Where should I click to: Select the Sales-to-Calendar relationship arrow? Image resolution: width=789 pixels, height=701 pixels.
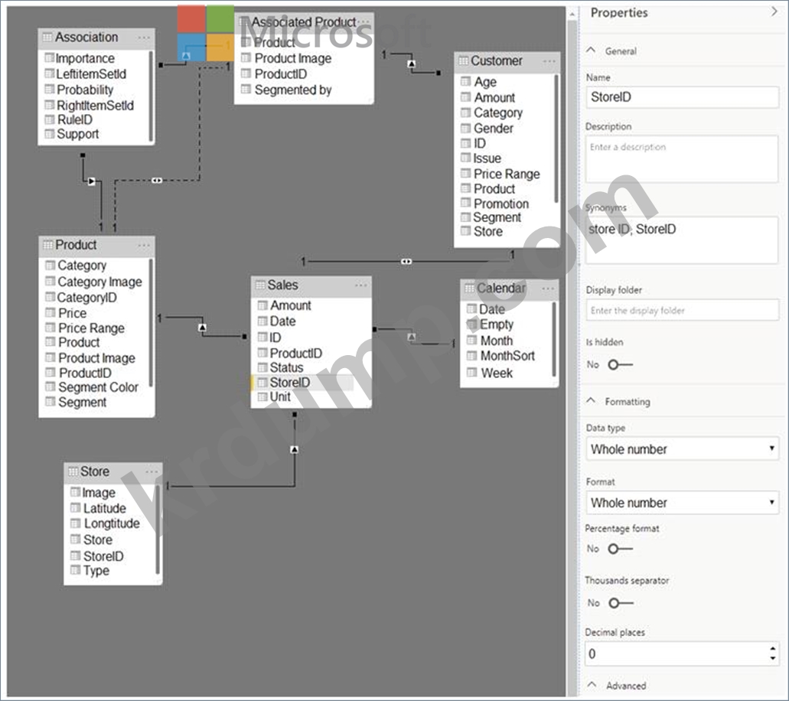click(x=412, y=337)
